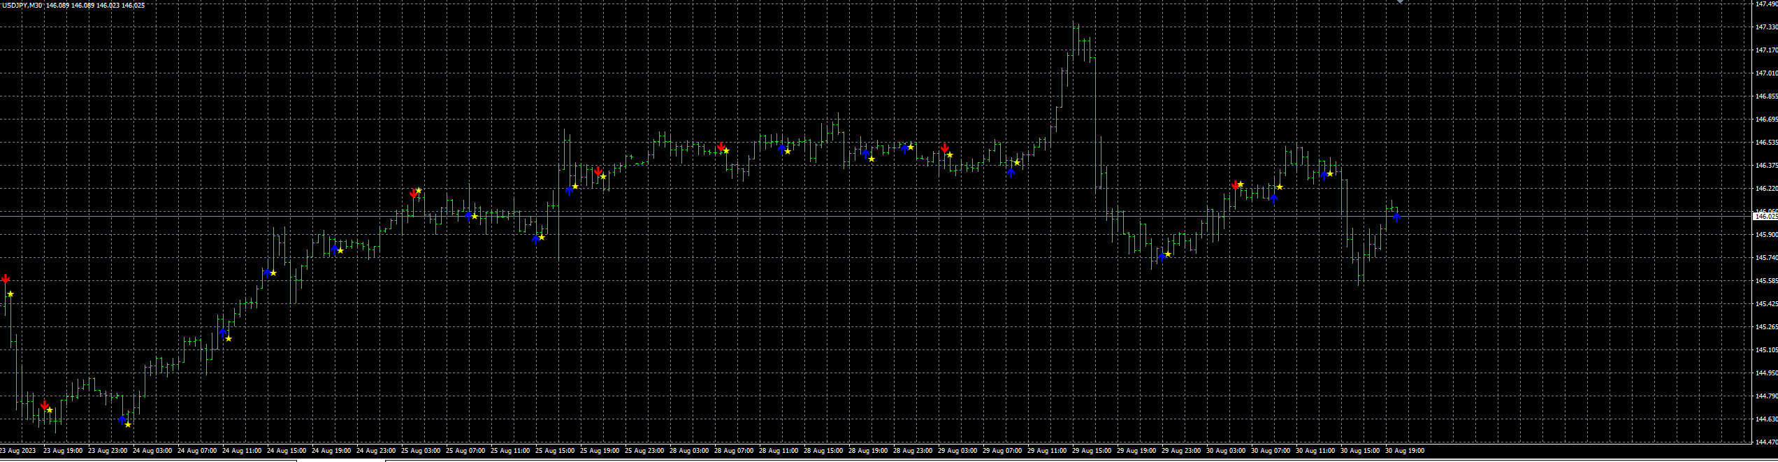
Task: Click the red down arrow near 23 Aug 19:00 lows
Action: (x=45, y=405)
